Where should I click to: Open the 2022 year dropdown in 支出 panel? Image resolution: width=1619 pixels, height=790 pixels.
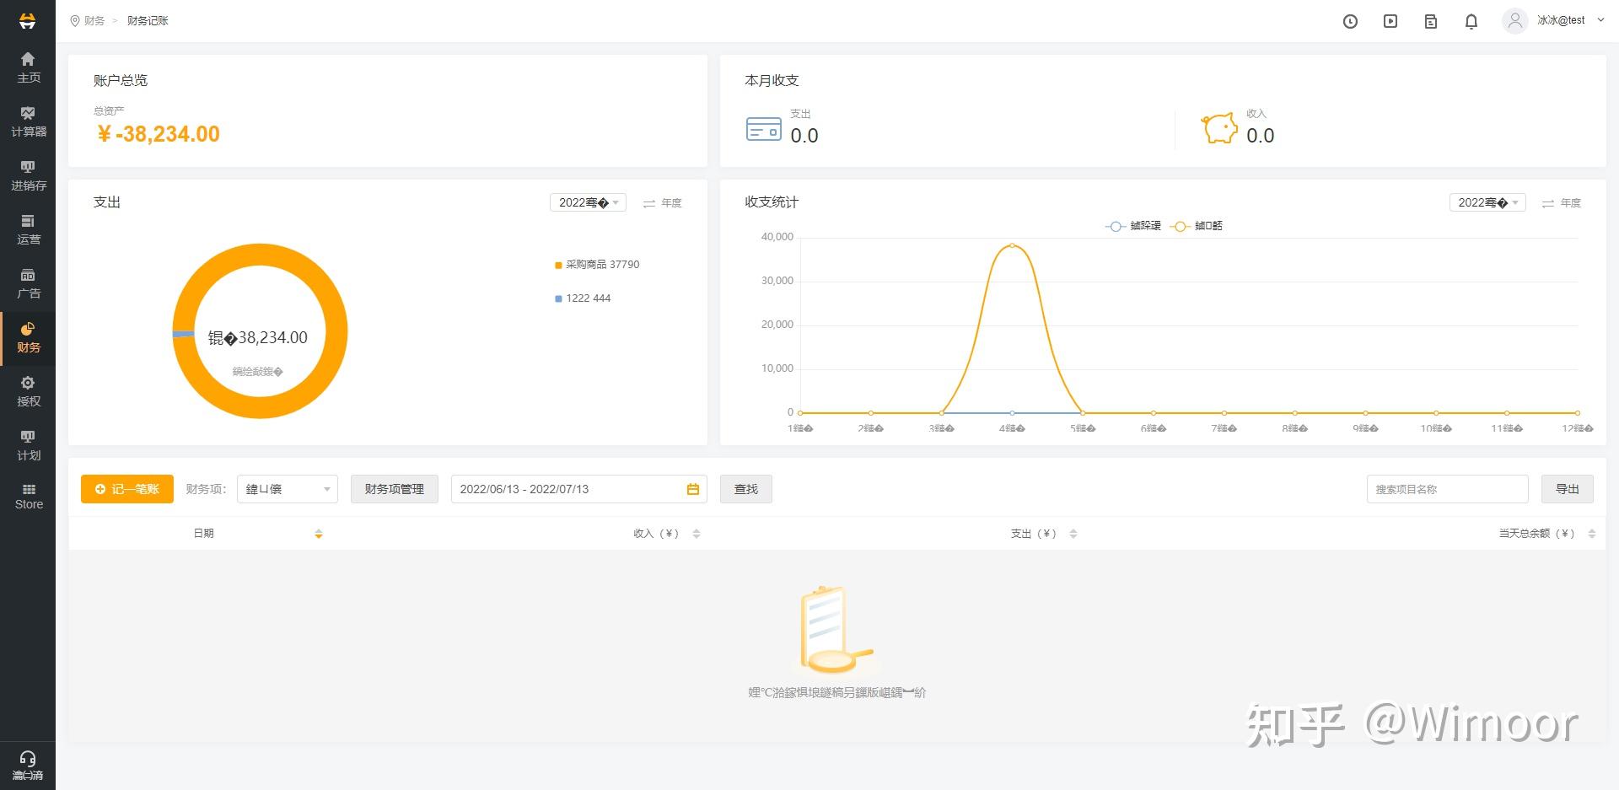pos(588,202)
